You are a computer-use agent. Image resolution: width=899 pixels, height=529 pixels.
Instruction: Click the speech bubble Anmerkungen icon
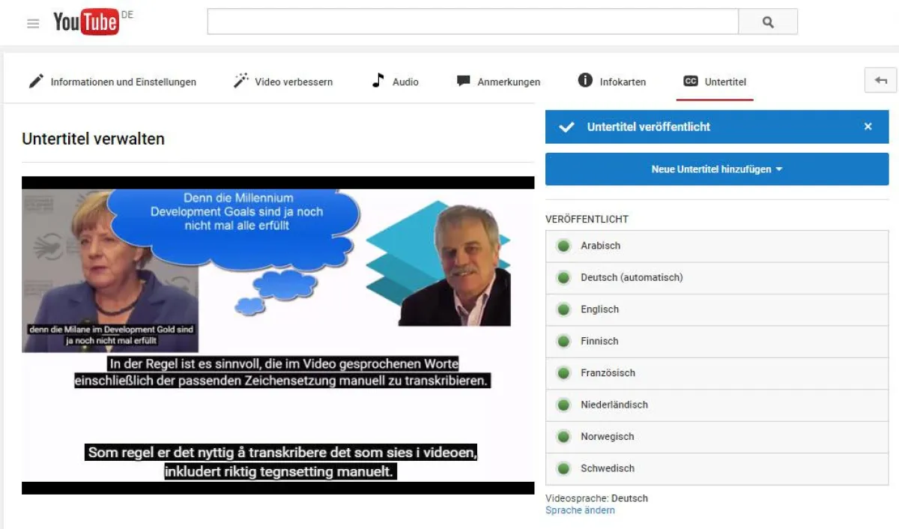464,81
